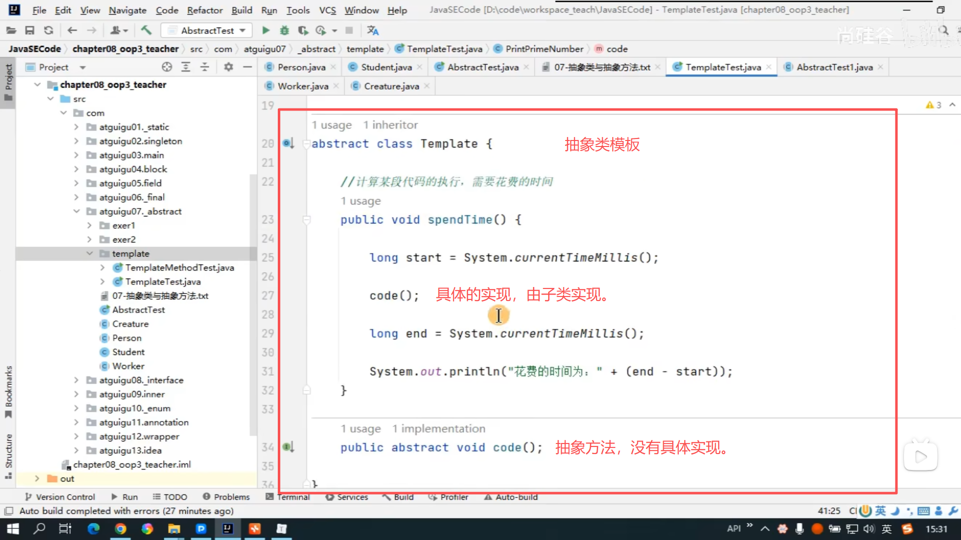Click the Build hammer icon
Viewport: 961px width, 540px height.
click(x=146, y=30)
